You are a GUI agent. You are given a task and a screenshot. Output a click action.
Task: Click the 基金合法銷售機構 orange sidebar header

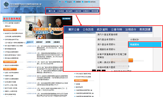(x=10, y=62)
